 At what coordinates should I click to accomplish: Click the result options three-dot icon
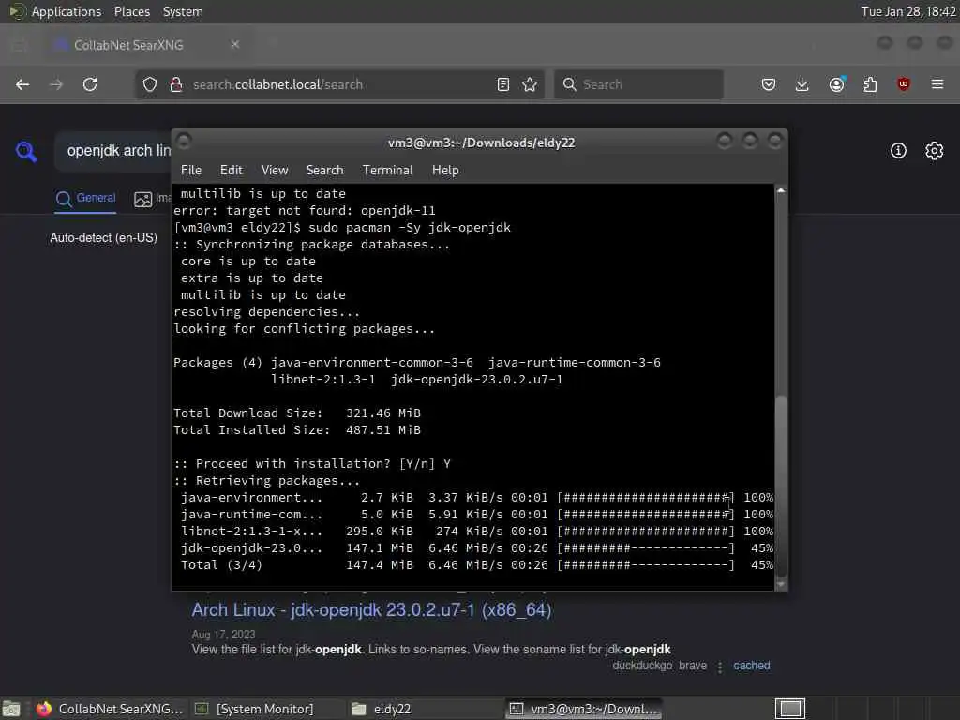coord(720,667)
